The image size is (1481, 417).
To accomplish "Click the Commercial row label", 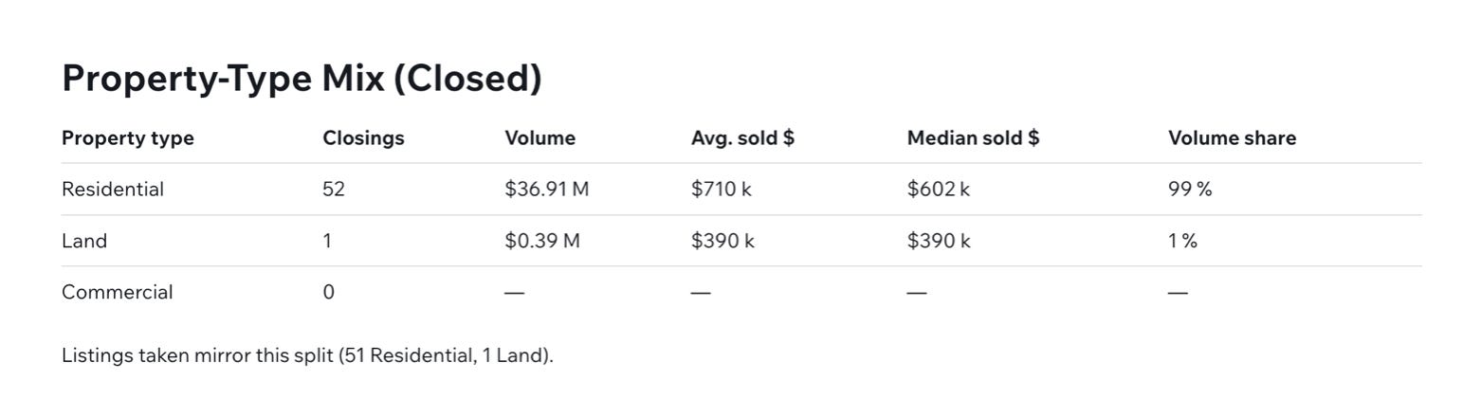I will pos(118,292).
